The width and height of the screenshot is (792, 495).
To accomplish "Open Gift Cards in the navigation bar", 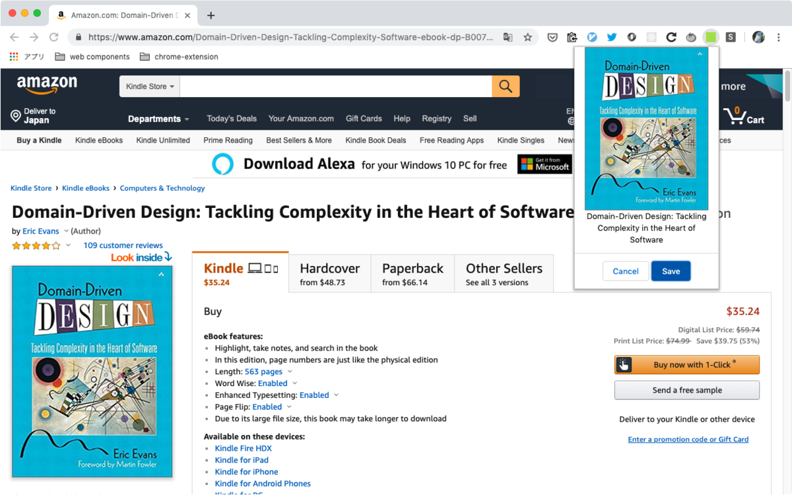I will click(x=364, y=119).
